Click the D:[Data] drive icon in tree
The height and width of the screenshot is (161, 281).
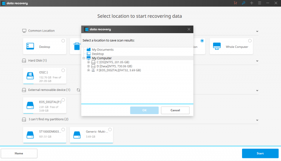(x=93, y=66)
